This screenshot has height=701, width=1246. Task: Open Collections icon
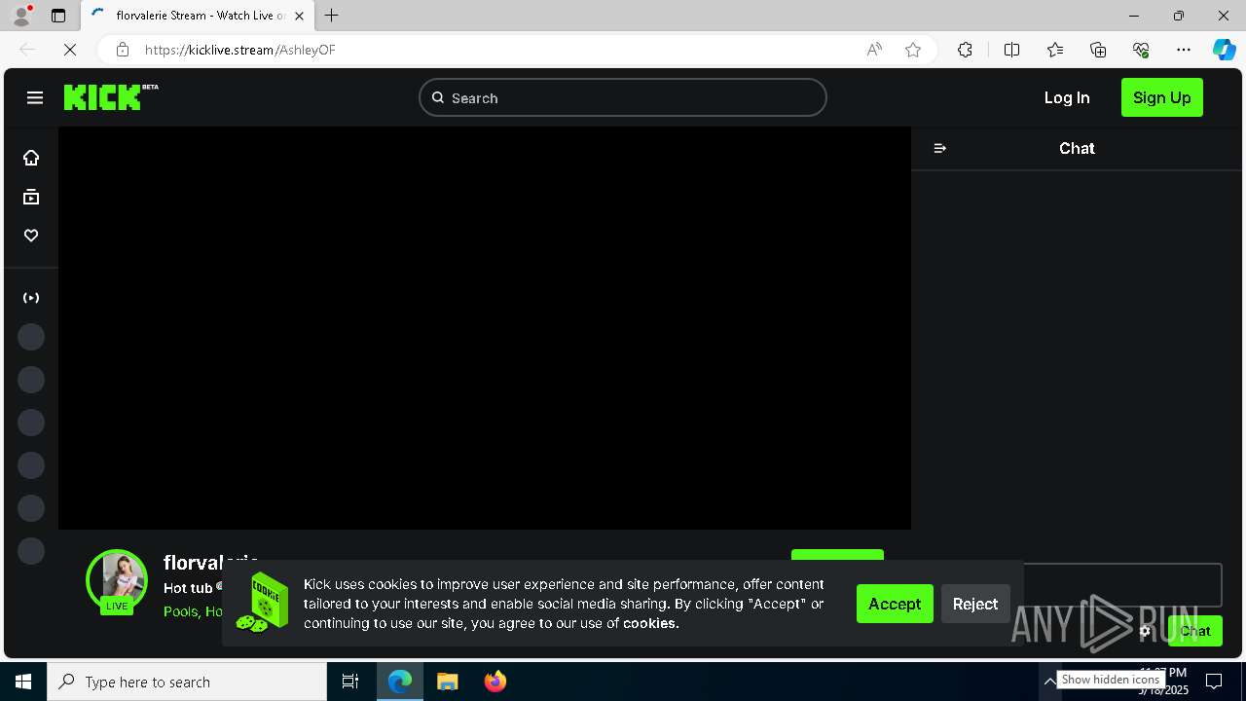(1098, 50)
